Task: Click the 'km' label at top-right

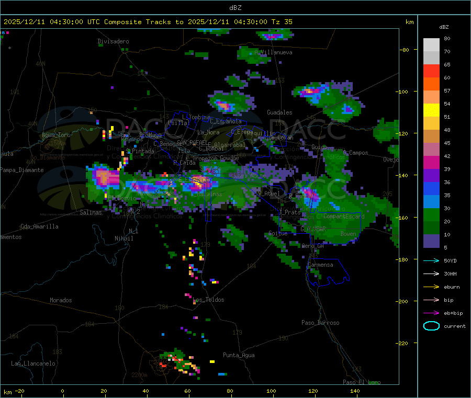Action: click(409, 22)
